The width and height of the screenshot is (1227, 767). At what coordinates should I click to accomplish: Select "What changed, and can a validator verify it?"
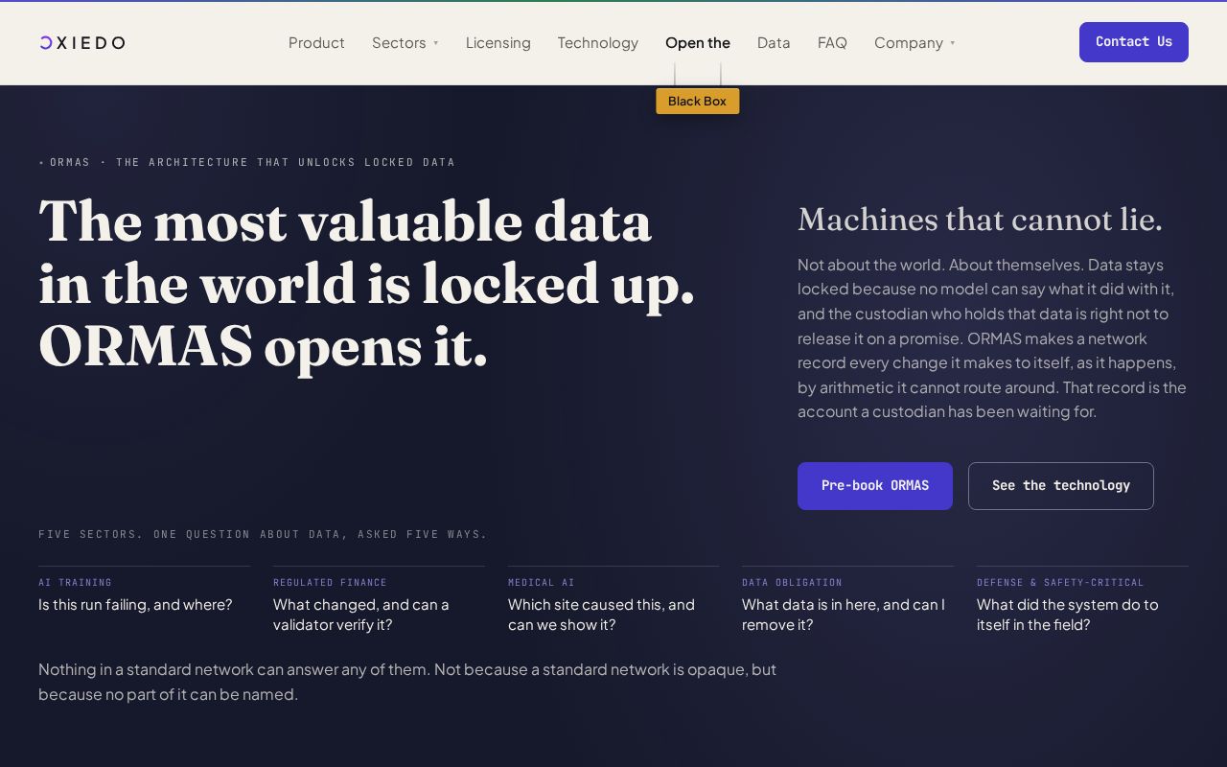point(361,615)
